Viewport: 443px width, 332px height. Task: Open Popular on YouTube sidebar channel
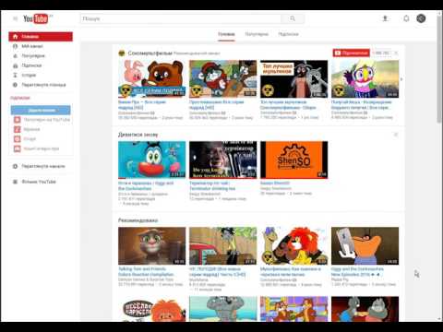42,120
